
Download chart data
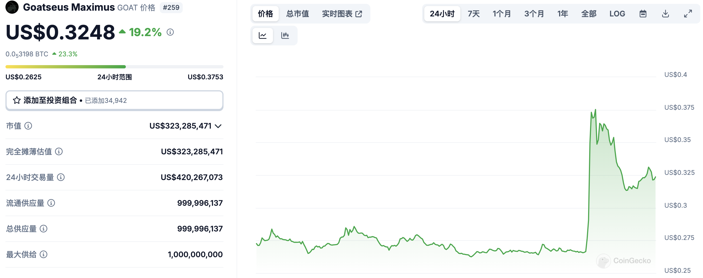[666, 14]
